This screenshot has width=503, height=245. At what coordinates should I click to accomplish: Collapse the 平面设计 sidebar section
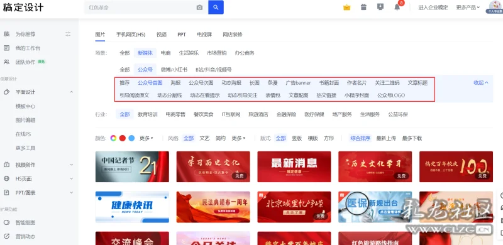(x=71, y=92)
